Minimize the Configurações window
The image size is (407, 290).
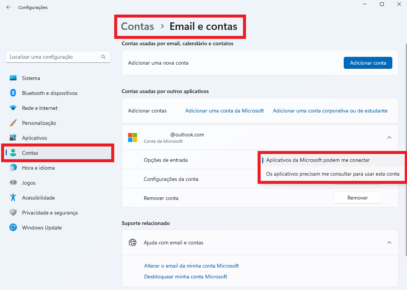365,4
